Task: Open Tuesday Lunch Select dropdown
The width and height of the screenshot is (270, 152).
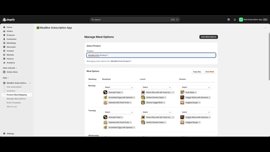Action: [x=156, y=112]
